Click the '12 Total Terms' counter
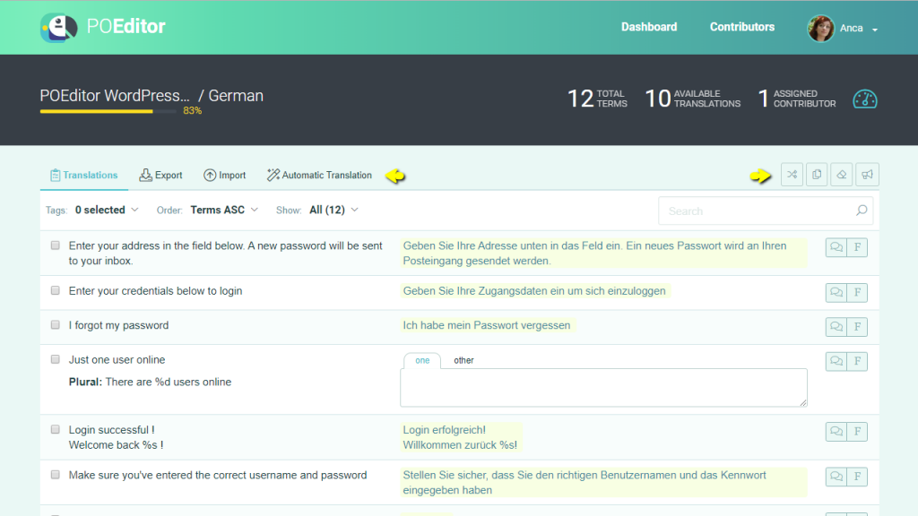 (x=597, y=99)
